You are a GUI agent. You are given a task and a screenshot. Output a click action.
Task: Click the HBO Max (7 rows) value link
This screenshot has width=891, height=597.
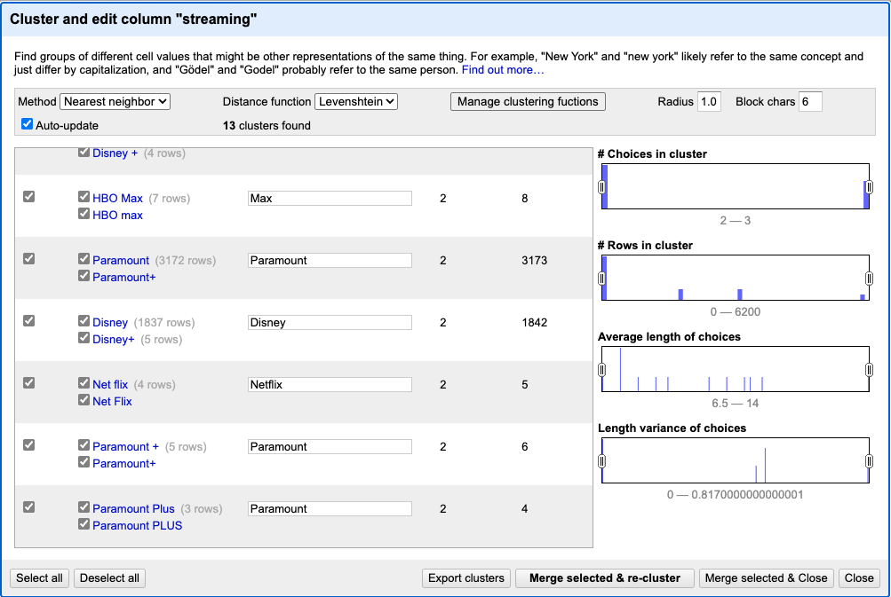tap(117, 198)
